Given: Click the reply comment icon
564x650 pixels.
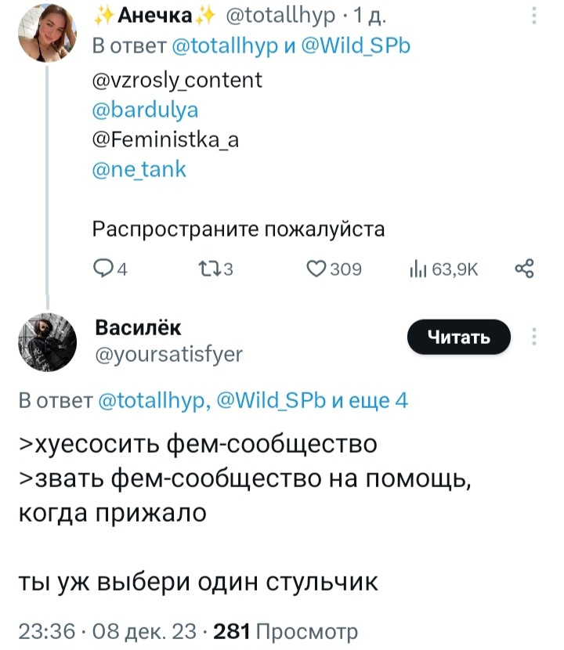Looking at the screenshot, I should (x=103, y=270).
